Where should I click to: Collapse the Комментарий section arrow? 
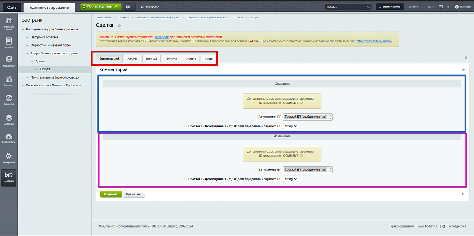point(463,70)
